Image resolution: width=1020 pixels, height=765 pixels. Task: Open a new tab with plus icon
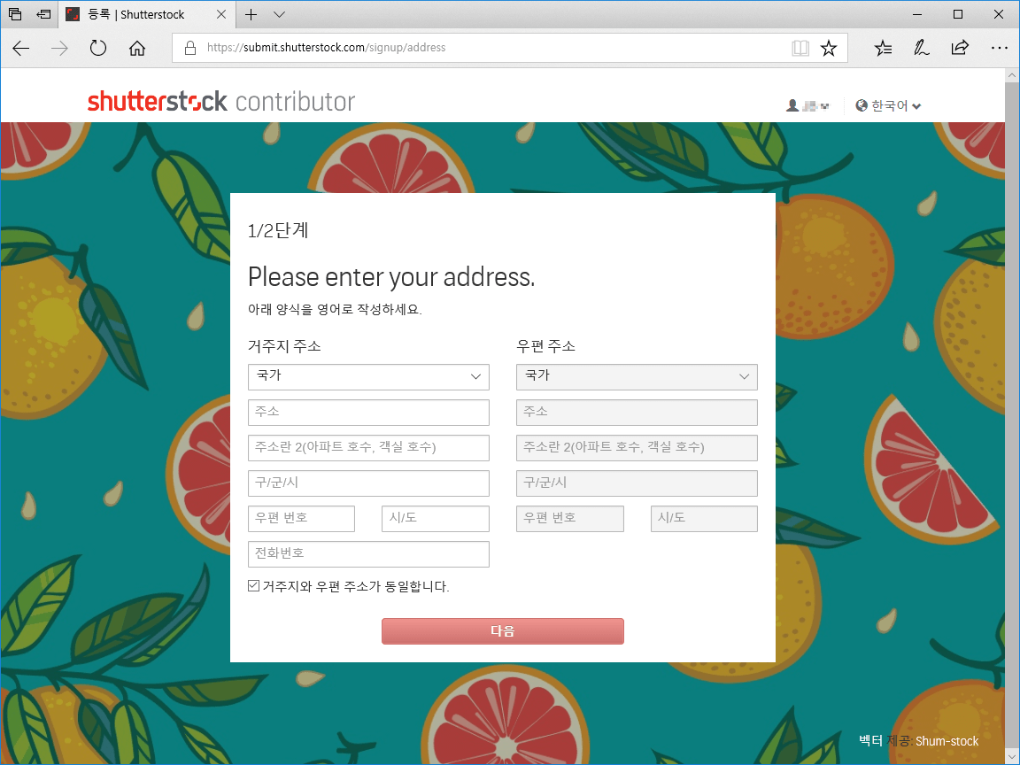click(x=251, y=14)
